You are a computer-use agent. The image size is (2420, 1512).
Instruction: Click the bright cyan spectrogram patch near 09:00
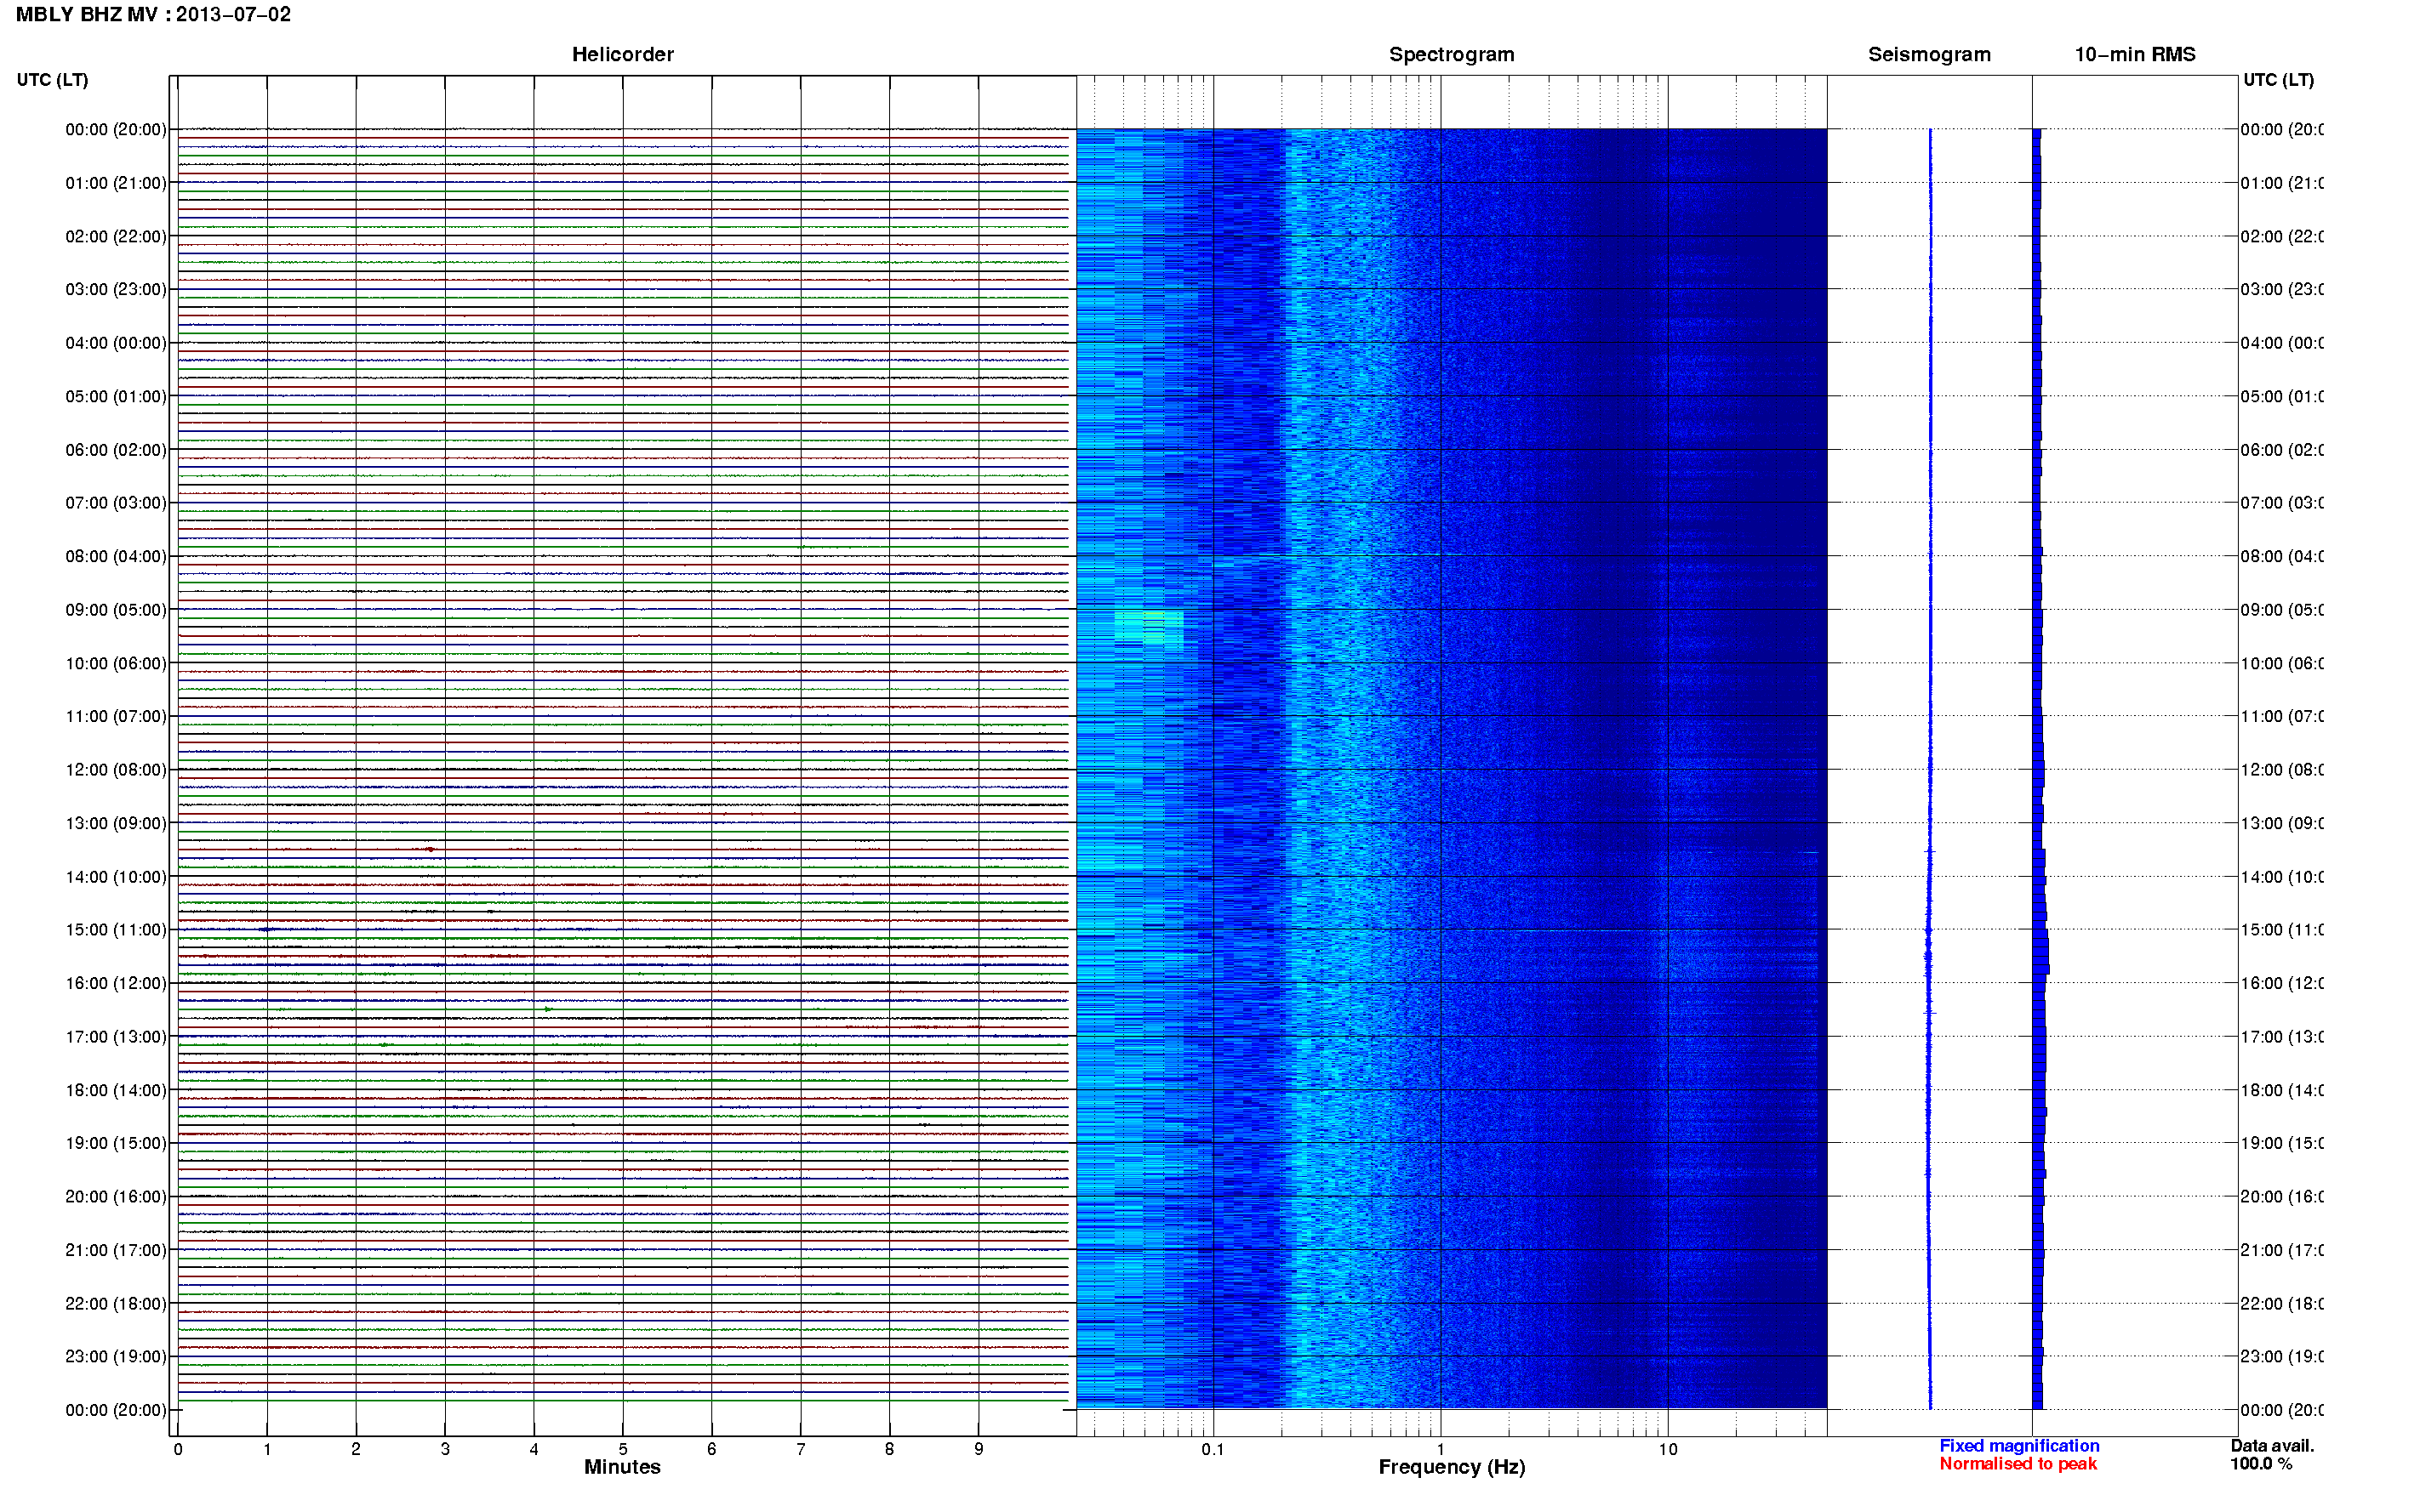pos(1150,631)
